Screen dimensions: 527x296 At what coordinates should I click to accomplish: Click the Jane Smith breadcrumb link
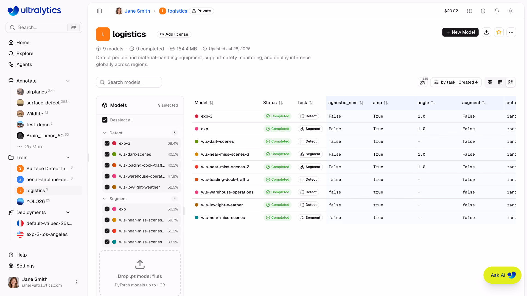(x=137, y=11)
